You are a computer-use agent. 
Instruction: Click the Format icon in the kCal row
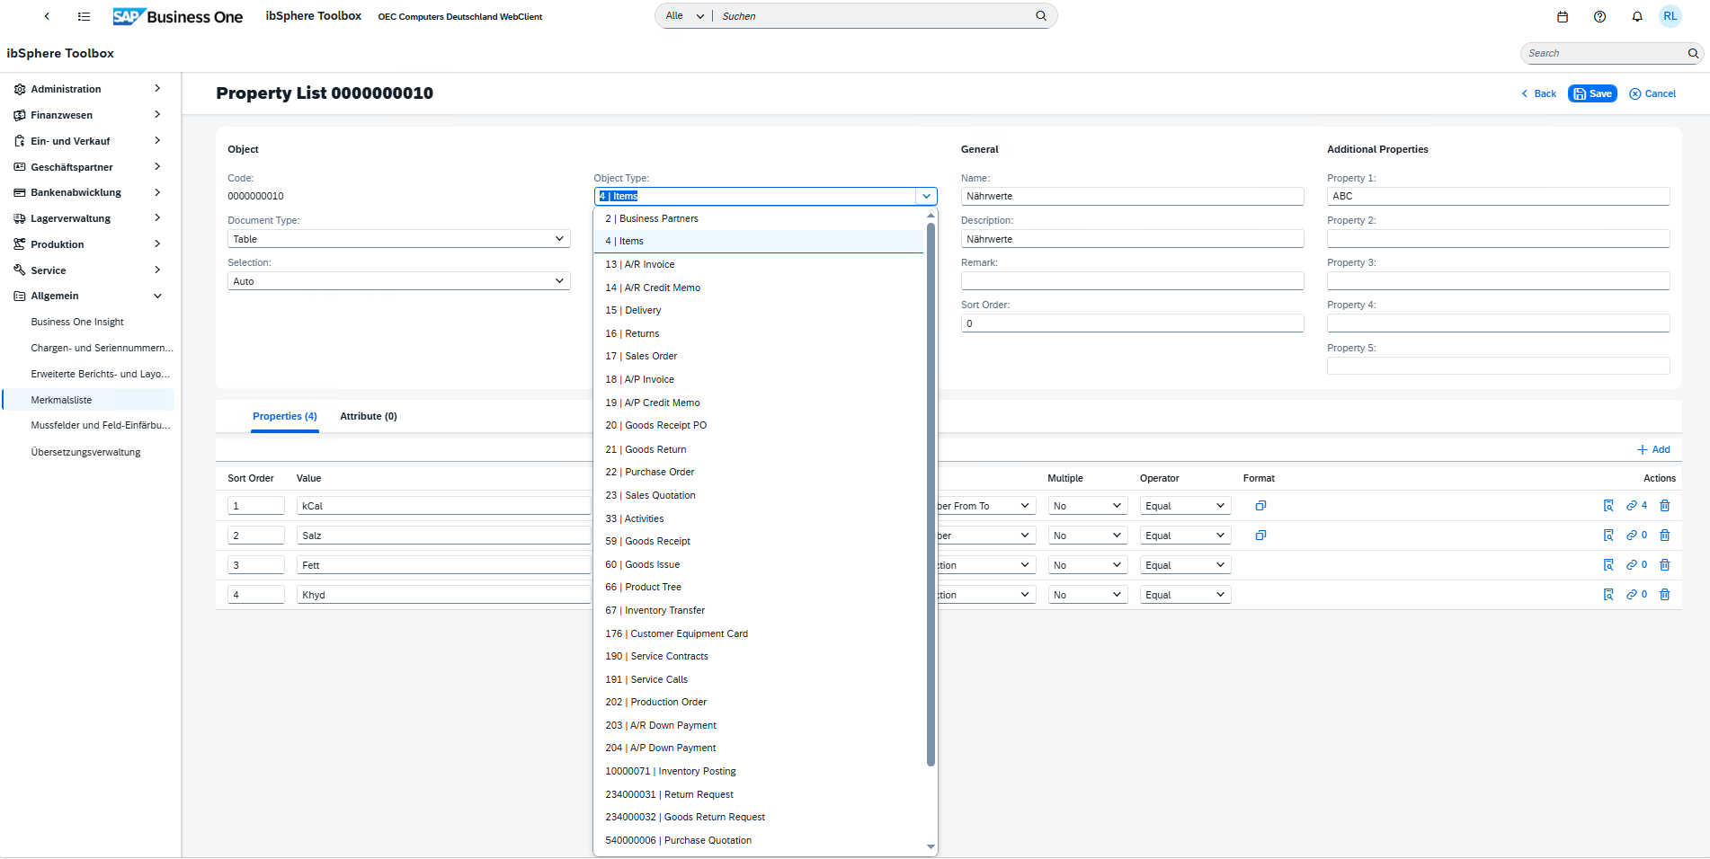[x=1260, y=506]
